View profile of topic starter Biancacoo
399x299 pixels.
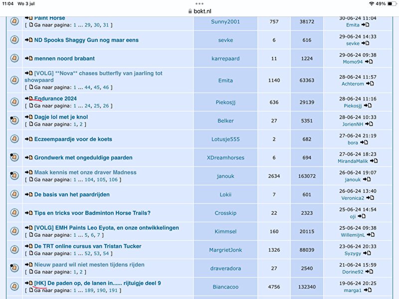click(x=225, y=287)
